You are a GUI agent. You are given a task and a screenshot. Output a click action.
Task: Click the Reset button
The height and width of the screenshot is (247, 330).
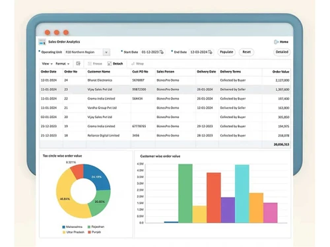tap(246, 52)
